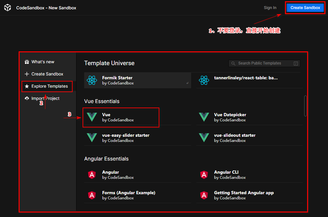This screenshot has height=217, width=328.
Task: Open the Formik Starter template title
Action: point(117,78)
